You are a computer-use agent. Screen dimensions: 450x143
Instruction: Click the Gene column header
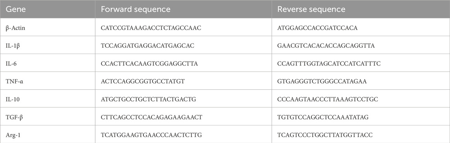tap(15, 9)
